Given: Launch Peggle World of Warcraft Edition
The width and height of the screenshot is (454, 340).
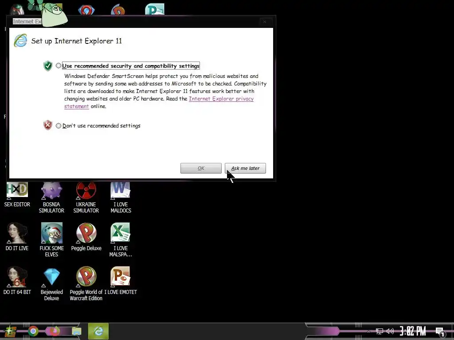Looking at the screenshot, I should (x=86, y=284).
